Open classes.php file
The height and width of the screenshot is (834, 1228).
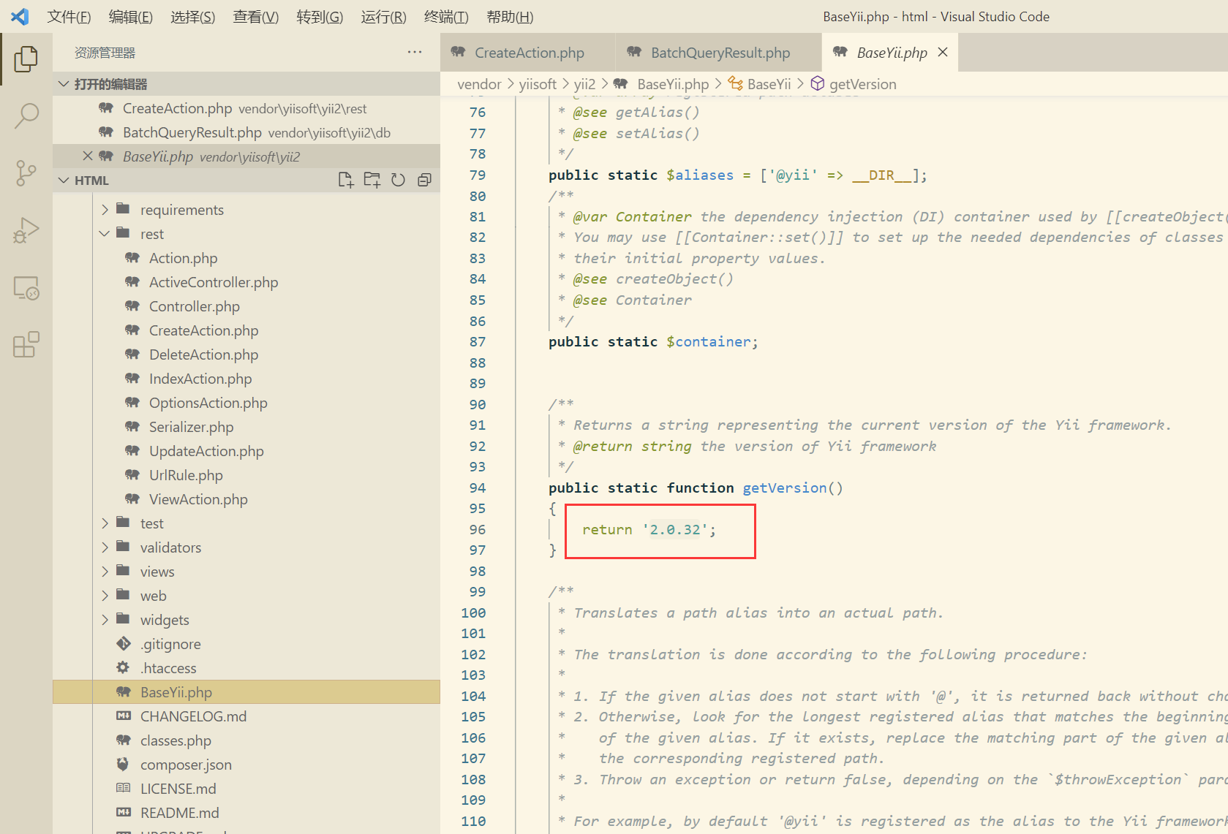click(176, 740)
